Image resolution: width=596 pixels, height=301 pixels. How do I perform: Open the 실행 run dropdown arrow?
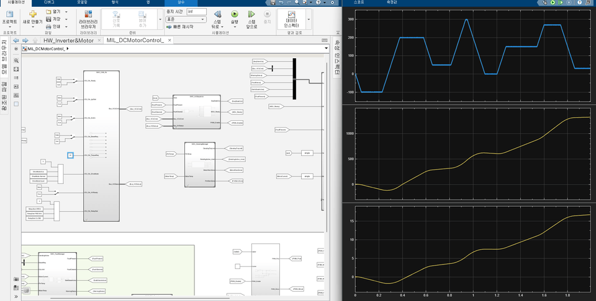pyautogui.click(x=235, y=27)
